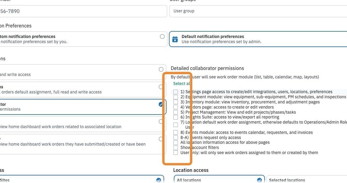Viewport: 347px width, 183px height.
Task: Click the calendar icon in Default notification preferences
Action: [x=175, y=39]
